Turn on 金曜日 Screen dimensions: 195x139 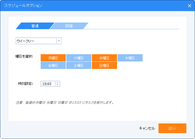(x=53, y=65)
